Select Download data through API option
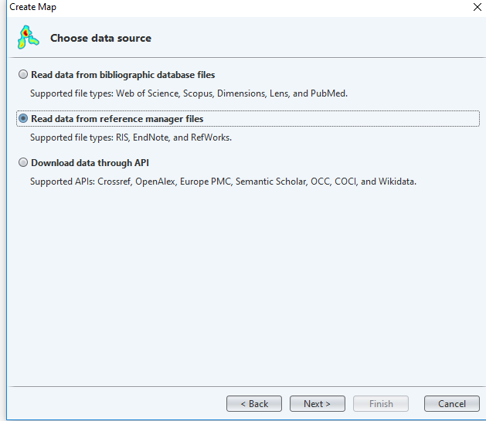Viewport: 486px width, 421px height. (23, 163)
